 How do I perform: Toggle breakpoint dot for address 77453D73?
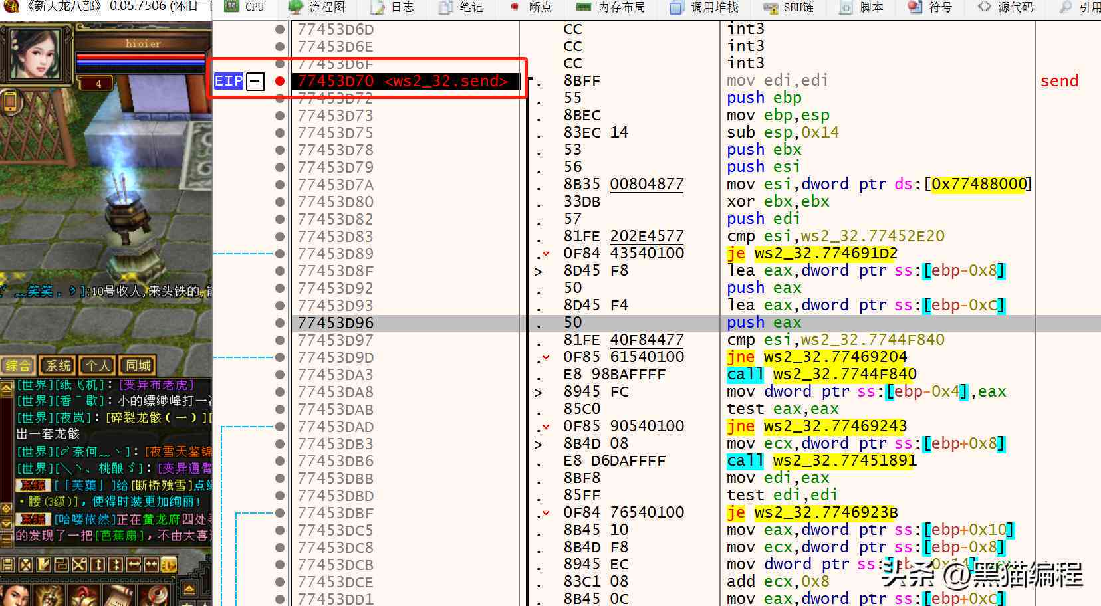pyautogui.click(x=280, y=116)
